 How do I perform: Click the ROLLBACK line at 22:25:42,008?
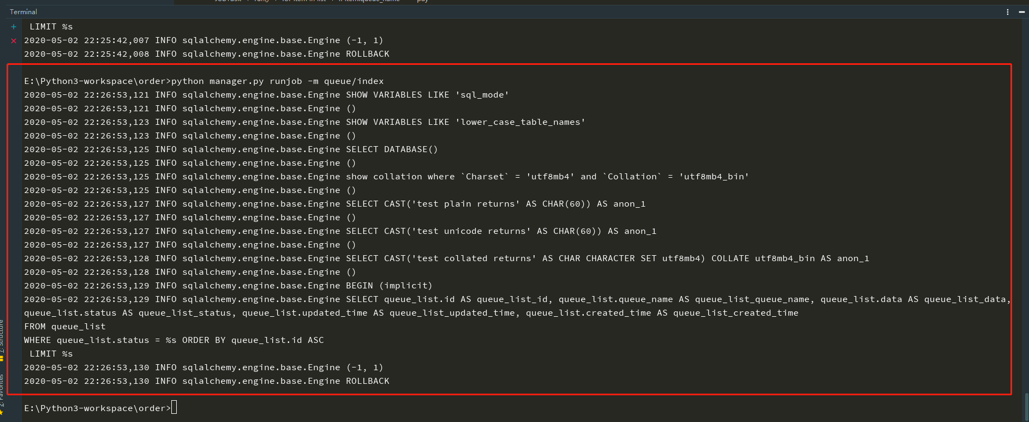click(207, 54)
